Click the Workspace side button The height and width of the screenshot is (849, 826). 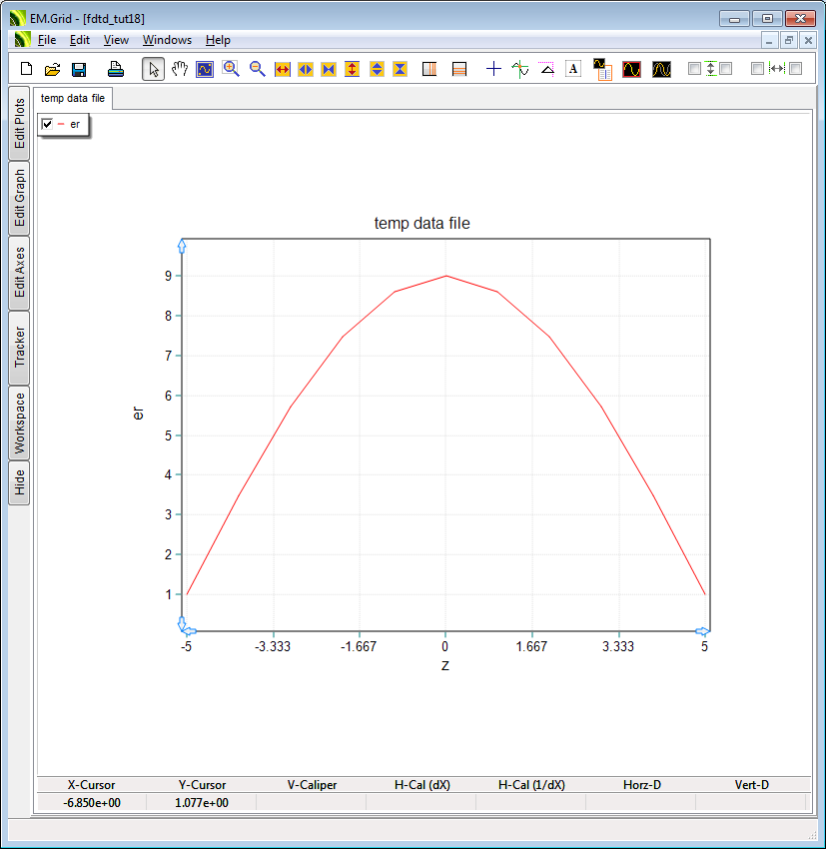click(19, 424)
